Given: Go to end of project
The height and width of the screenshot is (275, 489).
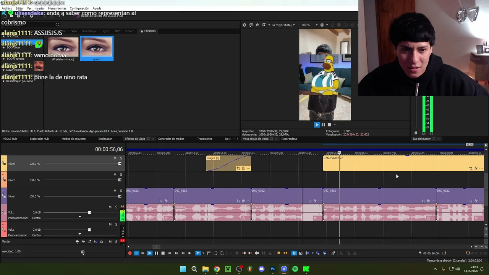Looking at the screenshot, I should pos(176,253).
